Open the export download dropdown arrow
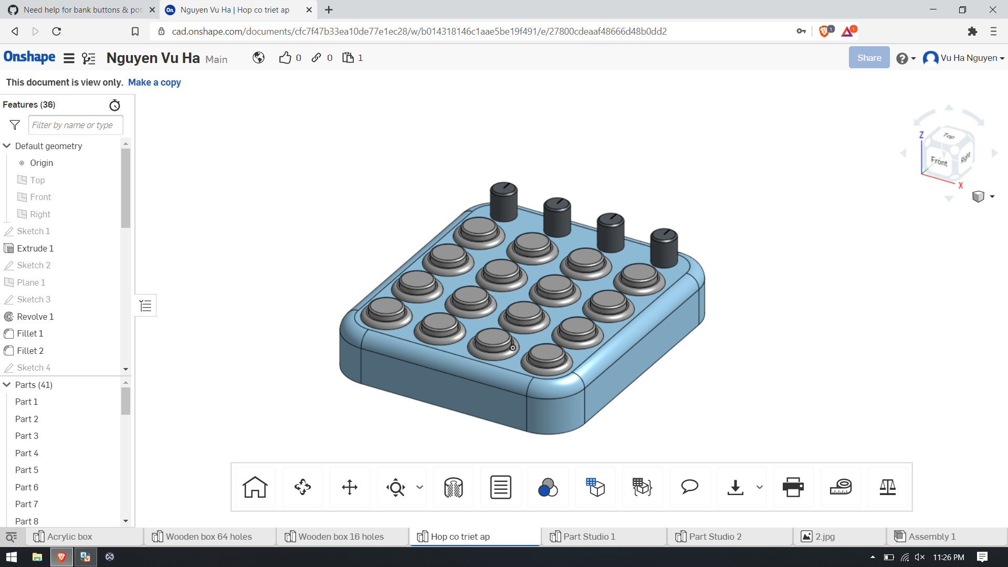 tap(760, 487)
